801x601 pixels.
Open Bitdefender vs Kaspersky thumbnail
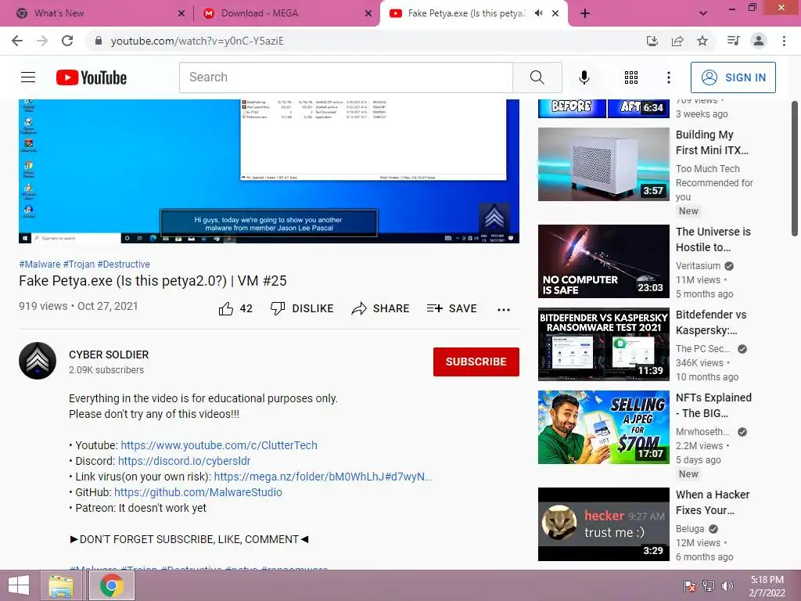[x=603, y=344]
